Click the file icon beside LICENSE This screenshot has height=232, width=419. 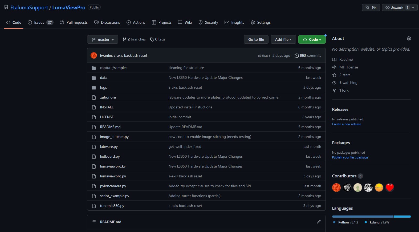coord(94,117)
